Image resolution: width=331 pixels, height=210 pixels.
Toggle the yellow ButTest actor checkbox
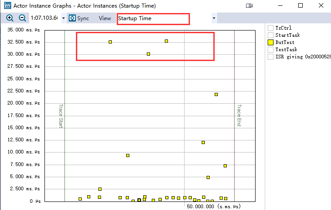[270, 42]
